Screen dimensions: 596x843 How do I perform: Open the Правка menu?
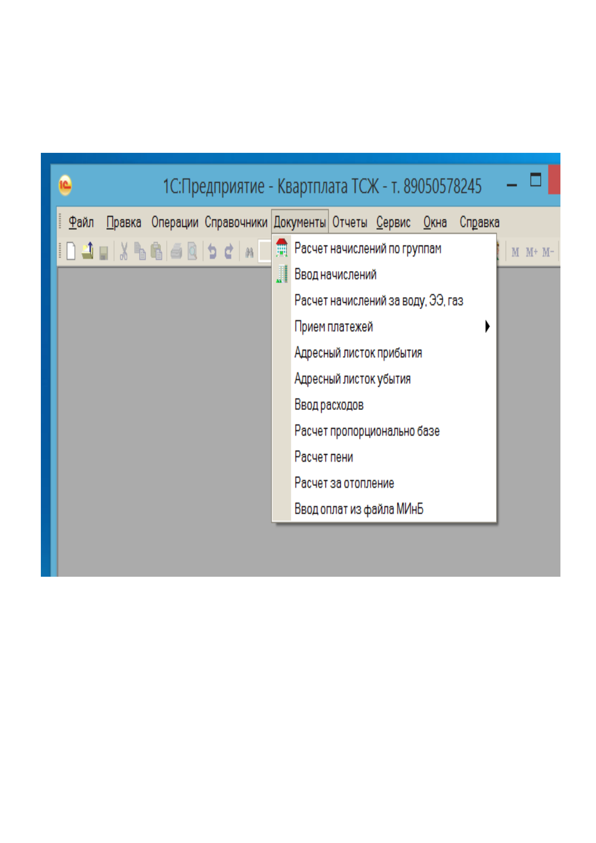124,222
